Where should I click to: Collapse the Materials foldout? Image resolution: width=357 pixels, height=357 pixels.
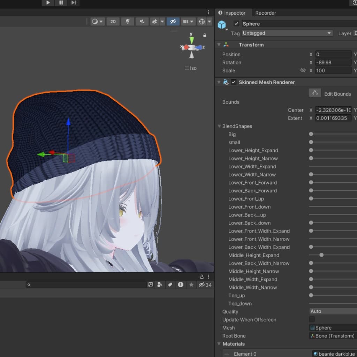click(x=219, y=344)
